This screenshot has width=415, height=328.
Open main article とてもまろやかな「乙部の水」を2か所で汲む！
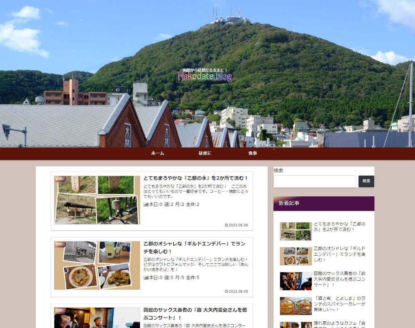pyautogui.click(x=195, y=178)
